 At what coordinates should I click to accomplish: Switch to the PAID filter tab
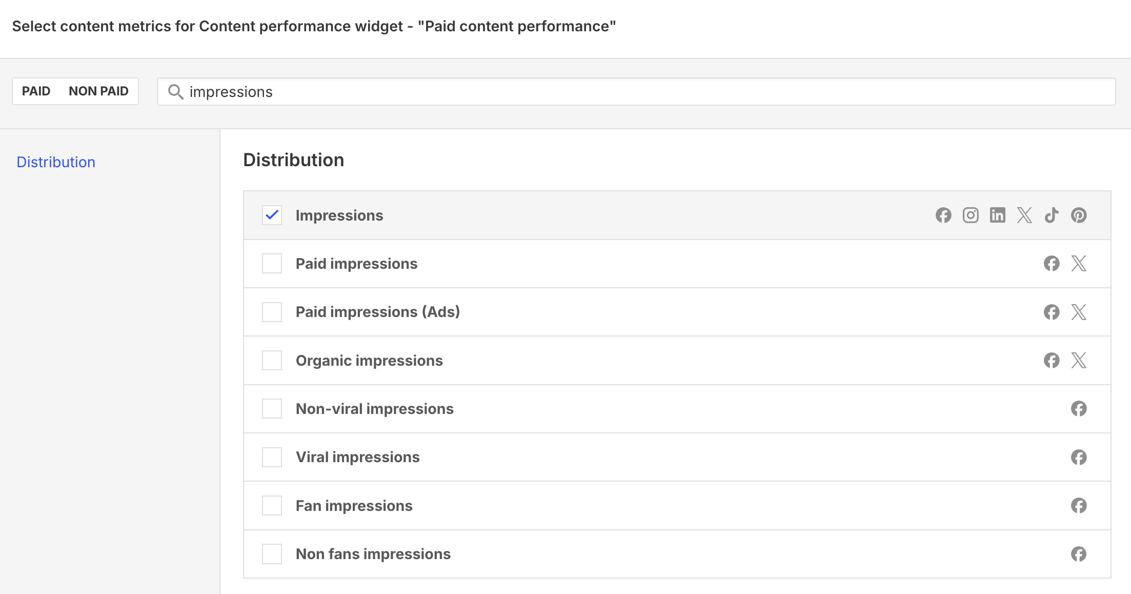[x=36, y=91]
